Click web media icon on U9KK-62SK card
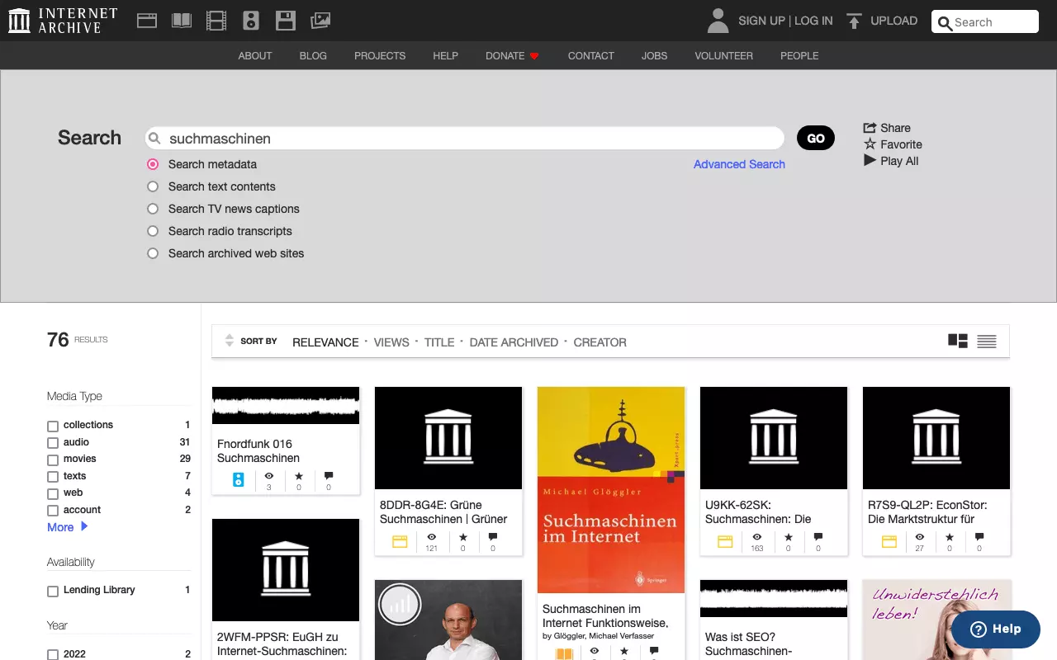1057x660 pixels. [x=725, y=542]
